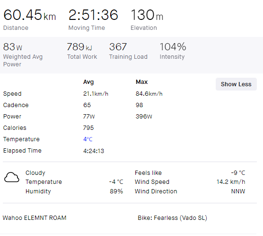This screenshot has height=236, width=263.
Task: Select the Wind Direction NNW value
Action: pyautogui.click(x=238, y=191)
